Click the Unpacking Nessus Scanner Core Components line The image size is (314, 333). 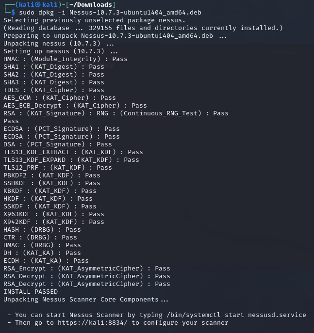[86, 299]
